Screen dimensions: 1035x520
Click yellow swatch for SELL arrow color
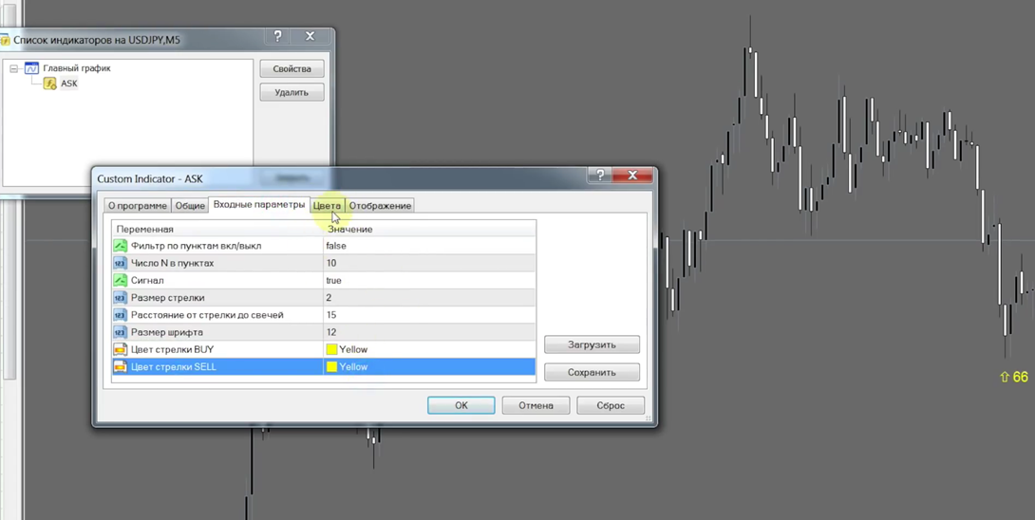tap(331, 367)
